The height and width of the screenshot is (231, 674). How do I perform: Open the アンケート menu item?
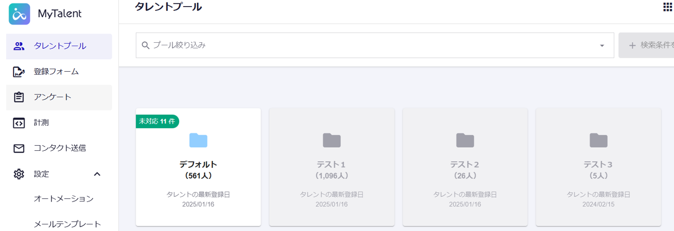tap(53, 97)
